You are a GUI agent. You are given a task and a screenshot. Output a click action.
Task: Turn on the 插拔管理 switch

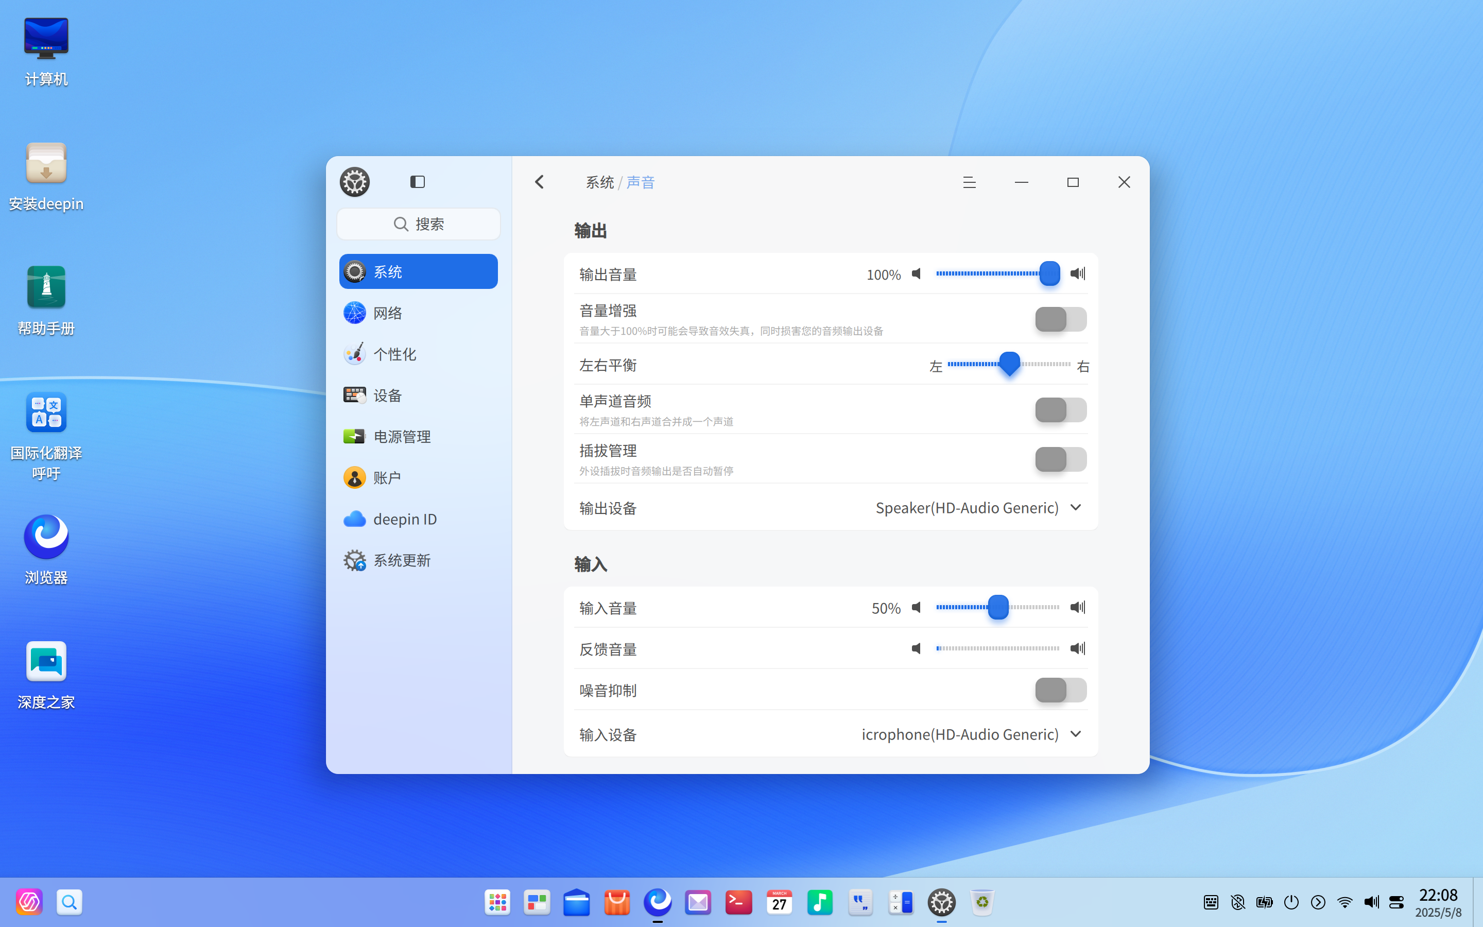(1061, 459)
